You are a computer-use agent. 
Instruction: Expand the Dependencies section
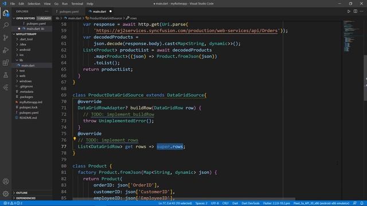[26, 198]
